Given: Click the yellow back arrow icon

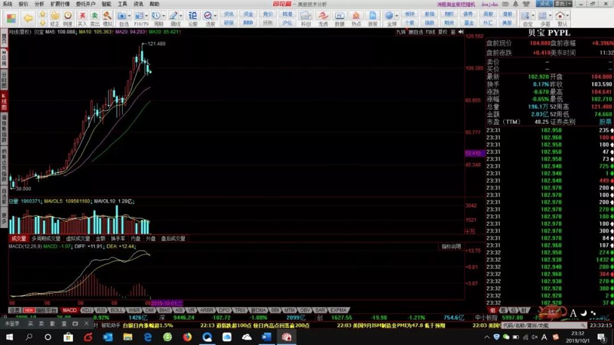Looking at the screenshot, I should pyautogui.click(x=28, y=18).
